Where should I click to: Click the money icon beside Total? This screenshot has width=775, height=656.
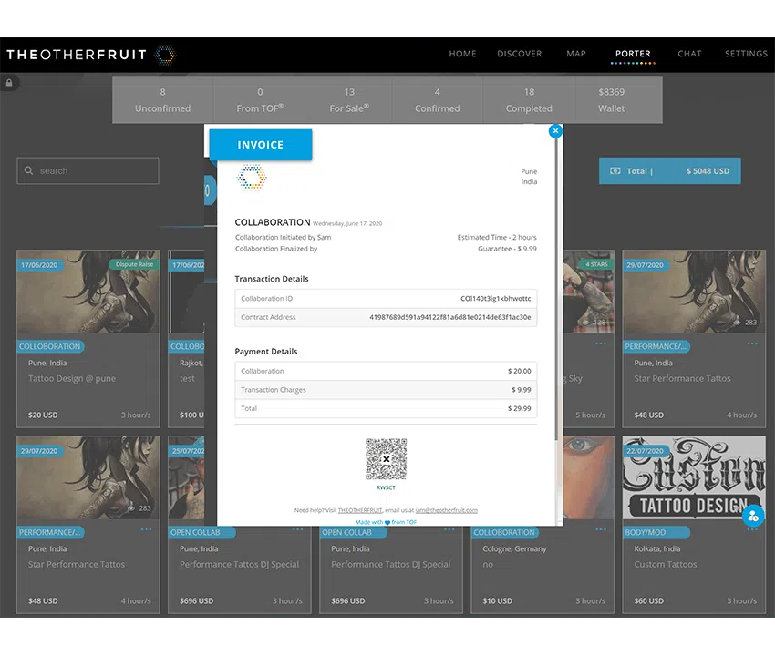[x=615, y=171]
